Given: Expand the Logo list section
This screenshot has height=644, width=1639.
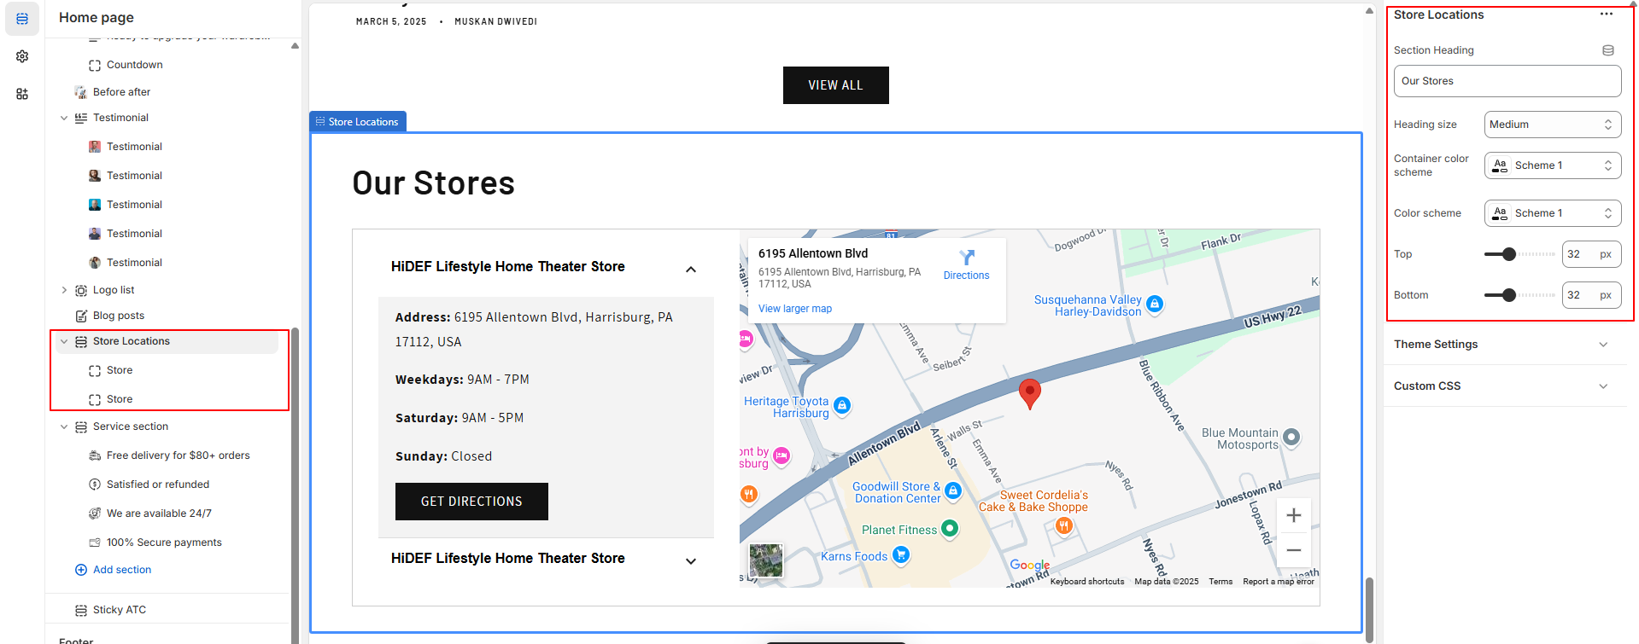Looking at the screenshot, I should tap(64, 290).
